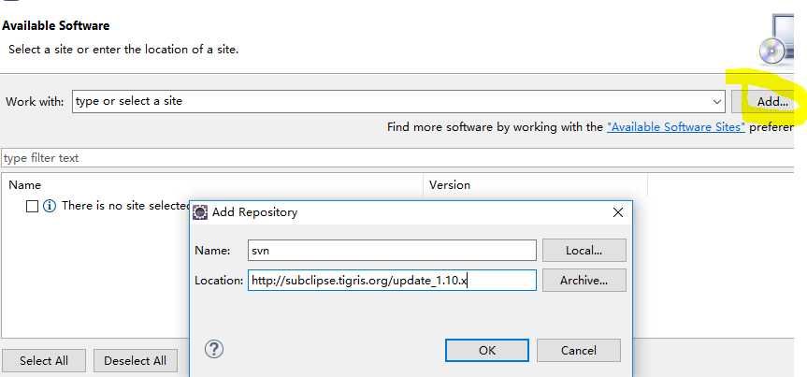This screenshot has height=377, width=807.
Task: Click the Add Repository dialog Eclipse icon
Action: 200,212
